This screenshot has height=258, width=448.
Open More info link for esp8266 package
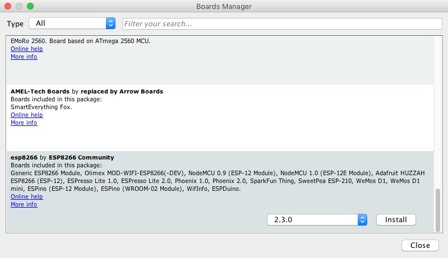click(24, 205)
